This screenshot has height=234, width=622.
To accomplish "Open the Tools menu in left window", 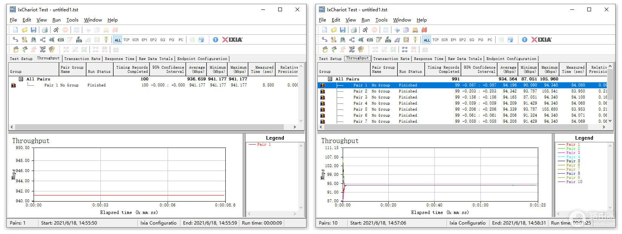I will pyautogui.click(x=72, y=20).
